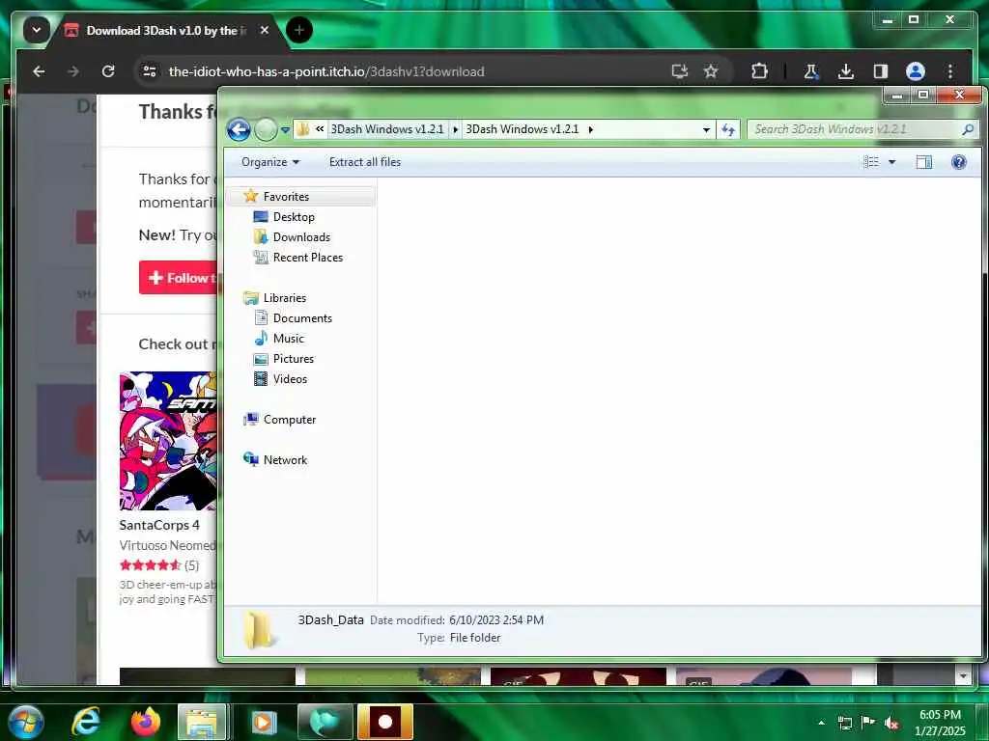
Task: Open the Organize menu
Action: click(270, 162)
